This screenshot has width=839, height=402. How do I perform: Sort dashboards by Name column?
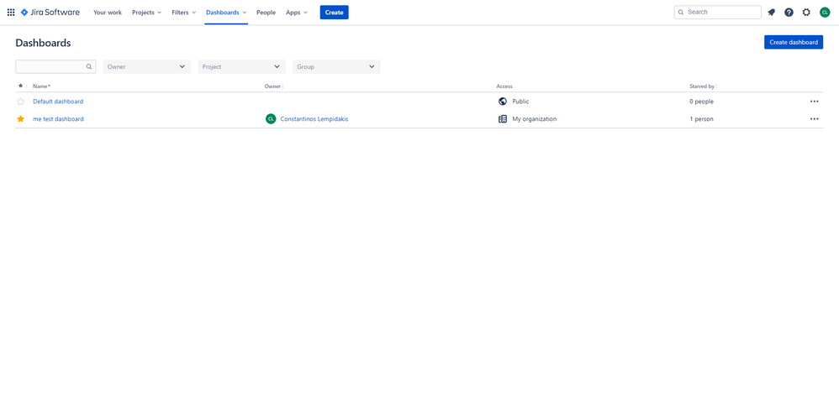(x=40, y=86)
